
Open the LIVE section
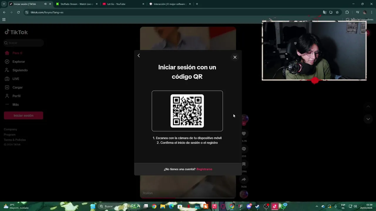coord(16,79)
